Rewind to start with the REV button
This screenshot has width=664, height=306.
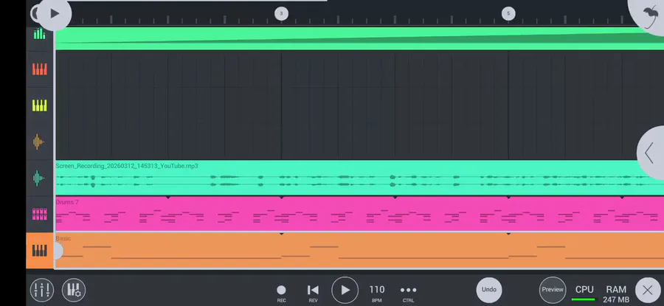pyautogui.click(x=313, y=293)
